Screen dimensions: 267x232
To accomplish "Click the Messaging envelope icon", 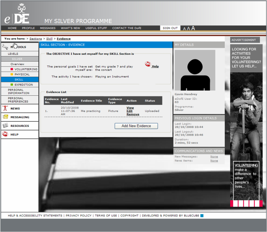I will [x=5, y=117].
